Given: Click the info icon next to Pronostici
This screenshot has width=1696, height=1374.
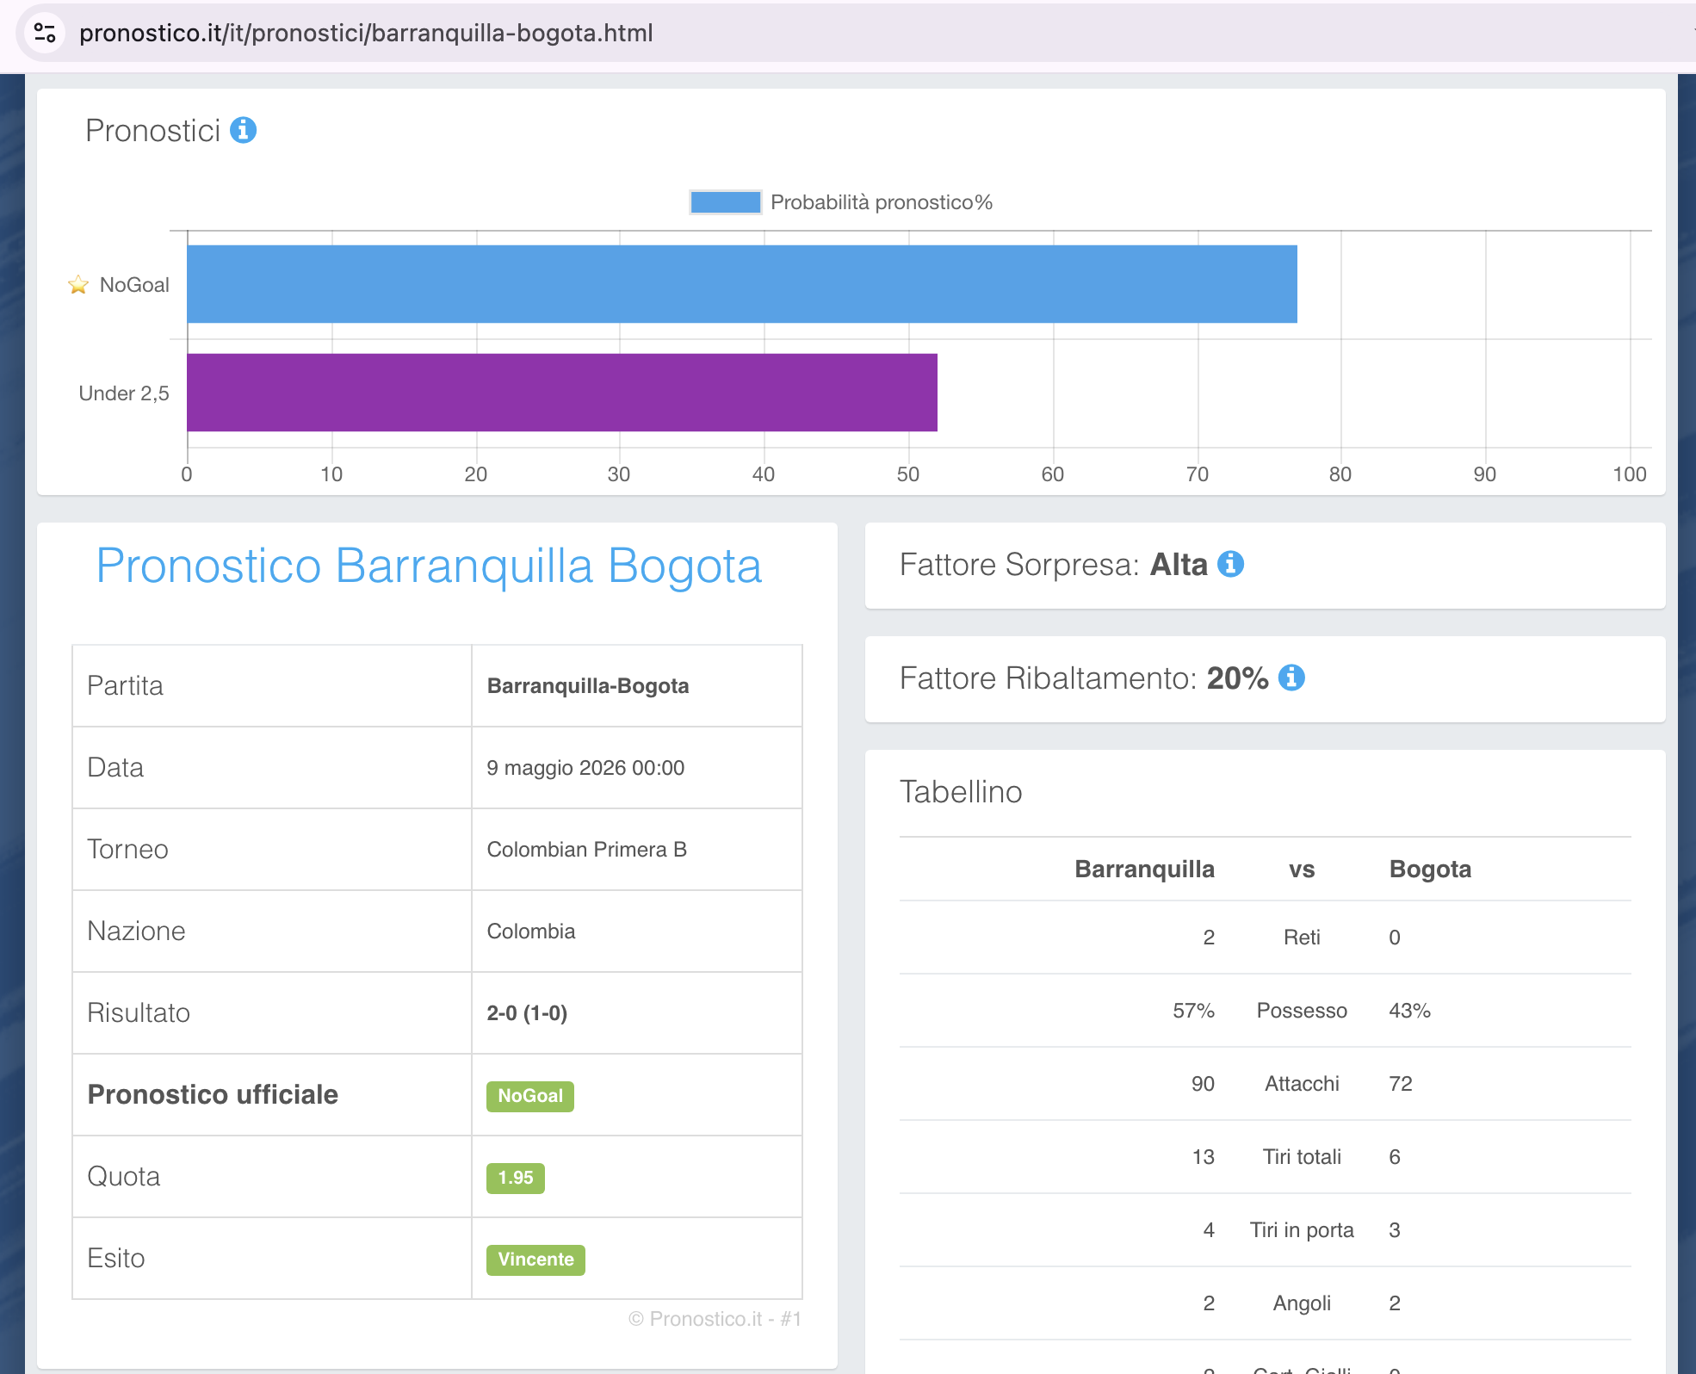Looking at the screenshot, I should [x=243, y=130].
